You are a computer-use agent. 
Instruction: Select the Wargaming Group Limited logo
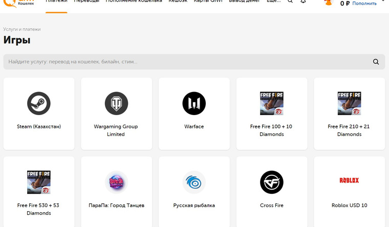[116, 103]
